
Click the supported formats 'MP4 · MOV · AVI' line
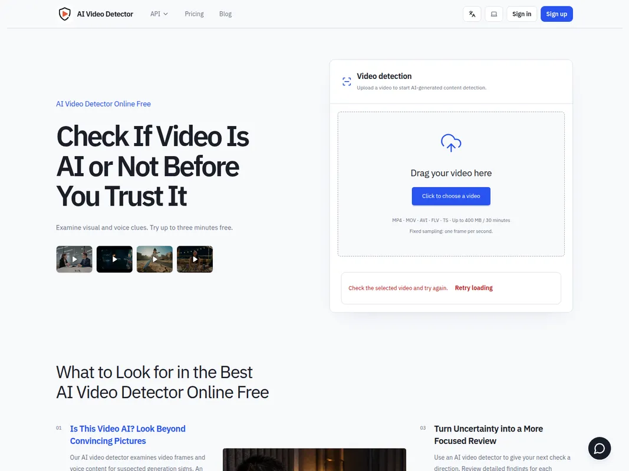click(451, 220)
